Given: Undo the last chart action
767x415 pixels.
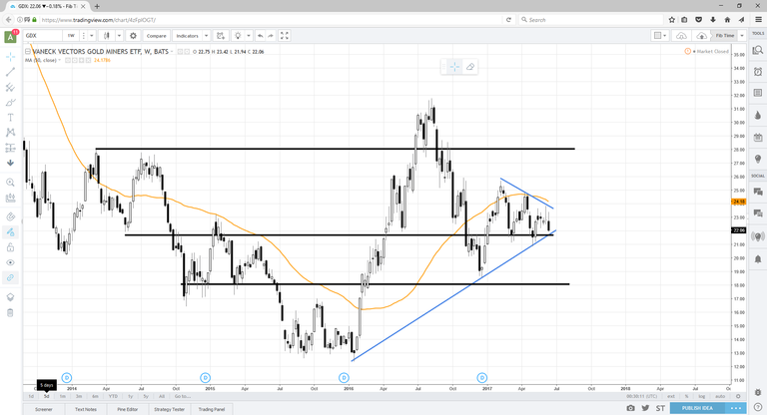Looking at the screenshot, I should coord(261,36).
